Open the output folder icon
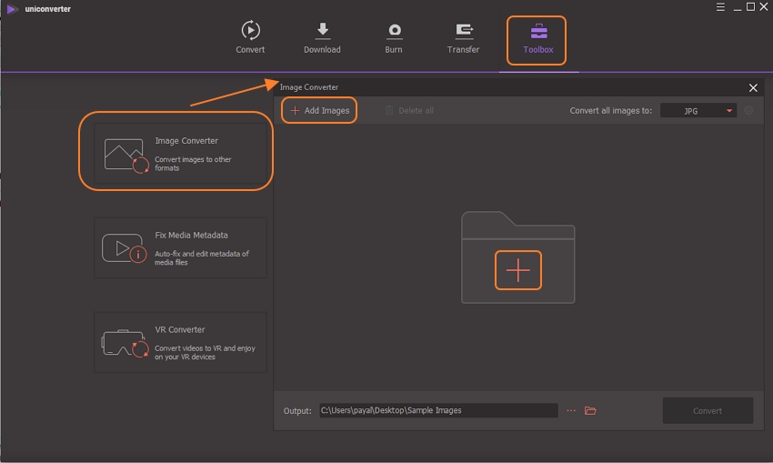Viewport: 773px width, 463px height. point(590,411)
